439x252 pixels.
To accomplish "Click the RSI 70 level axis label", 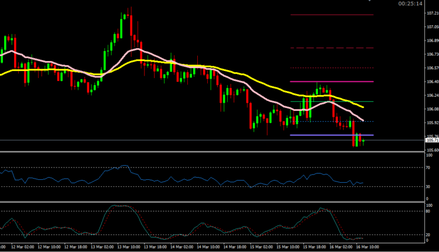I will 430,168.
